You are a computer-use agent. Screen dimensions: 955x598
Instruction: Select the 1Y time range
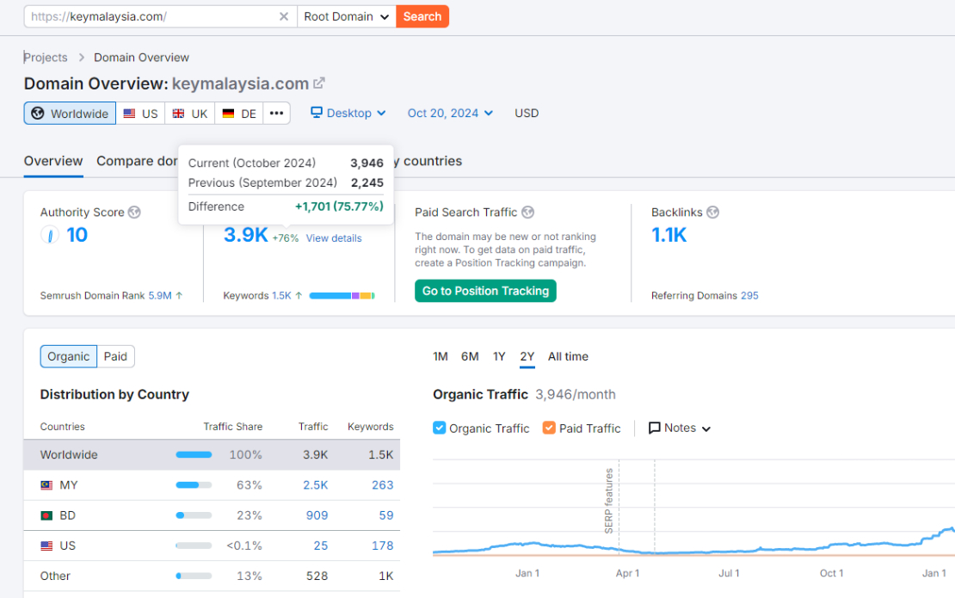click(x=499, y=356)
